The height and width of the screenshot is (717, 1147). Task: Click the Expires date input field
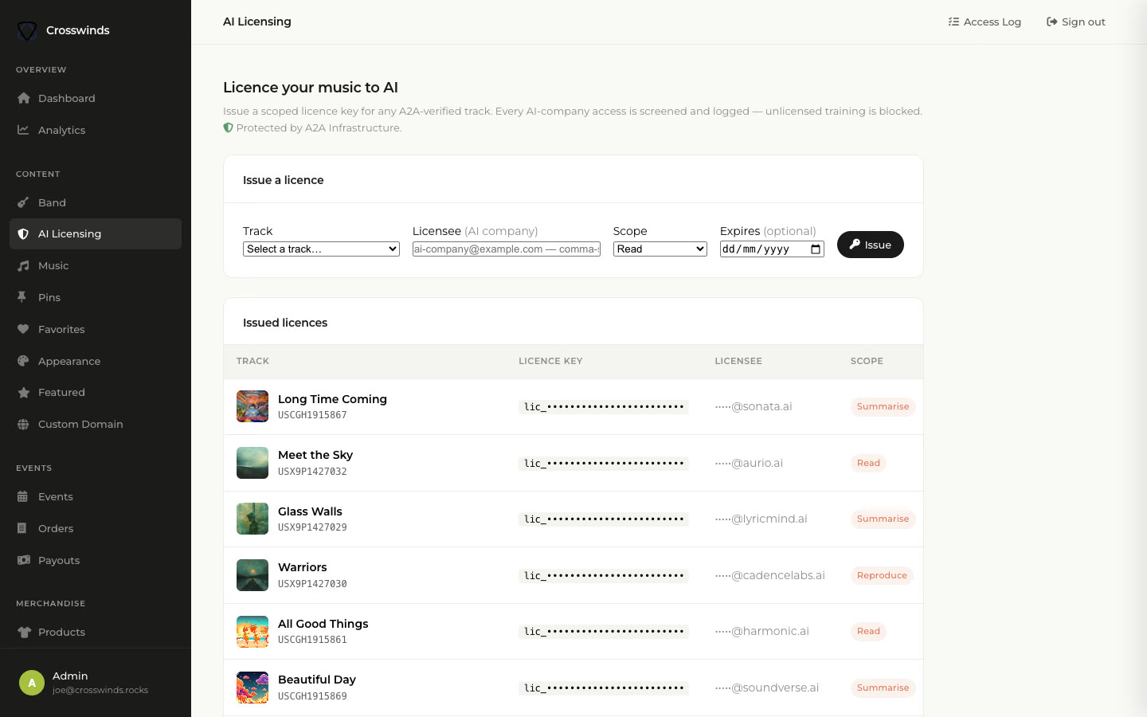pyautogui.click(x=772, y=249)
